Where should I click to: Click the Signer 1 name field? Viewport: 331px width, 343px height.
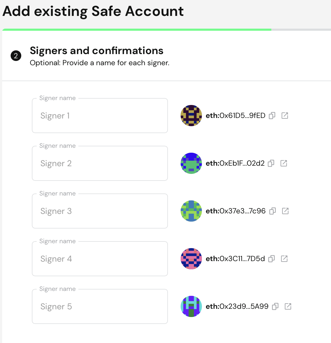pos(100,116)
